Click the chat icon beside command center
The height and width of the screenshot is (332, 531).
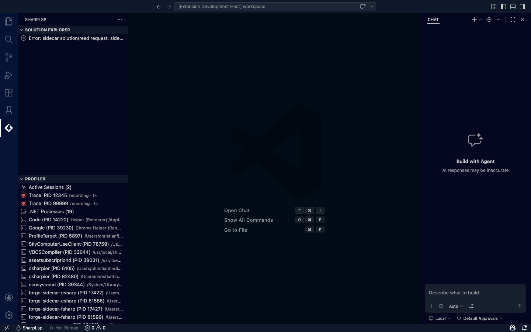pyautogui.click(x=362, y=7)
